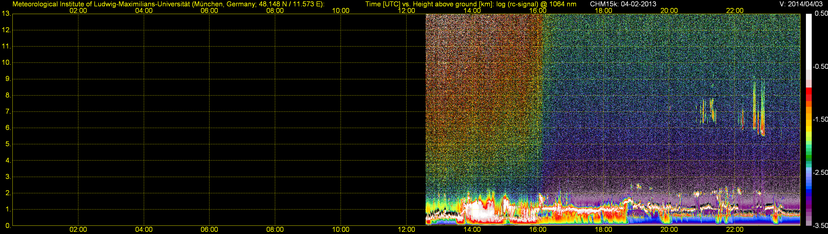Screen dimensions: 828x234
Task: Click the 04:00 label on bottom time axis
Action: click(x=144, y=230)
